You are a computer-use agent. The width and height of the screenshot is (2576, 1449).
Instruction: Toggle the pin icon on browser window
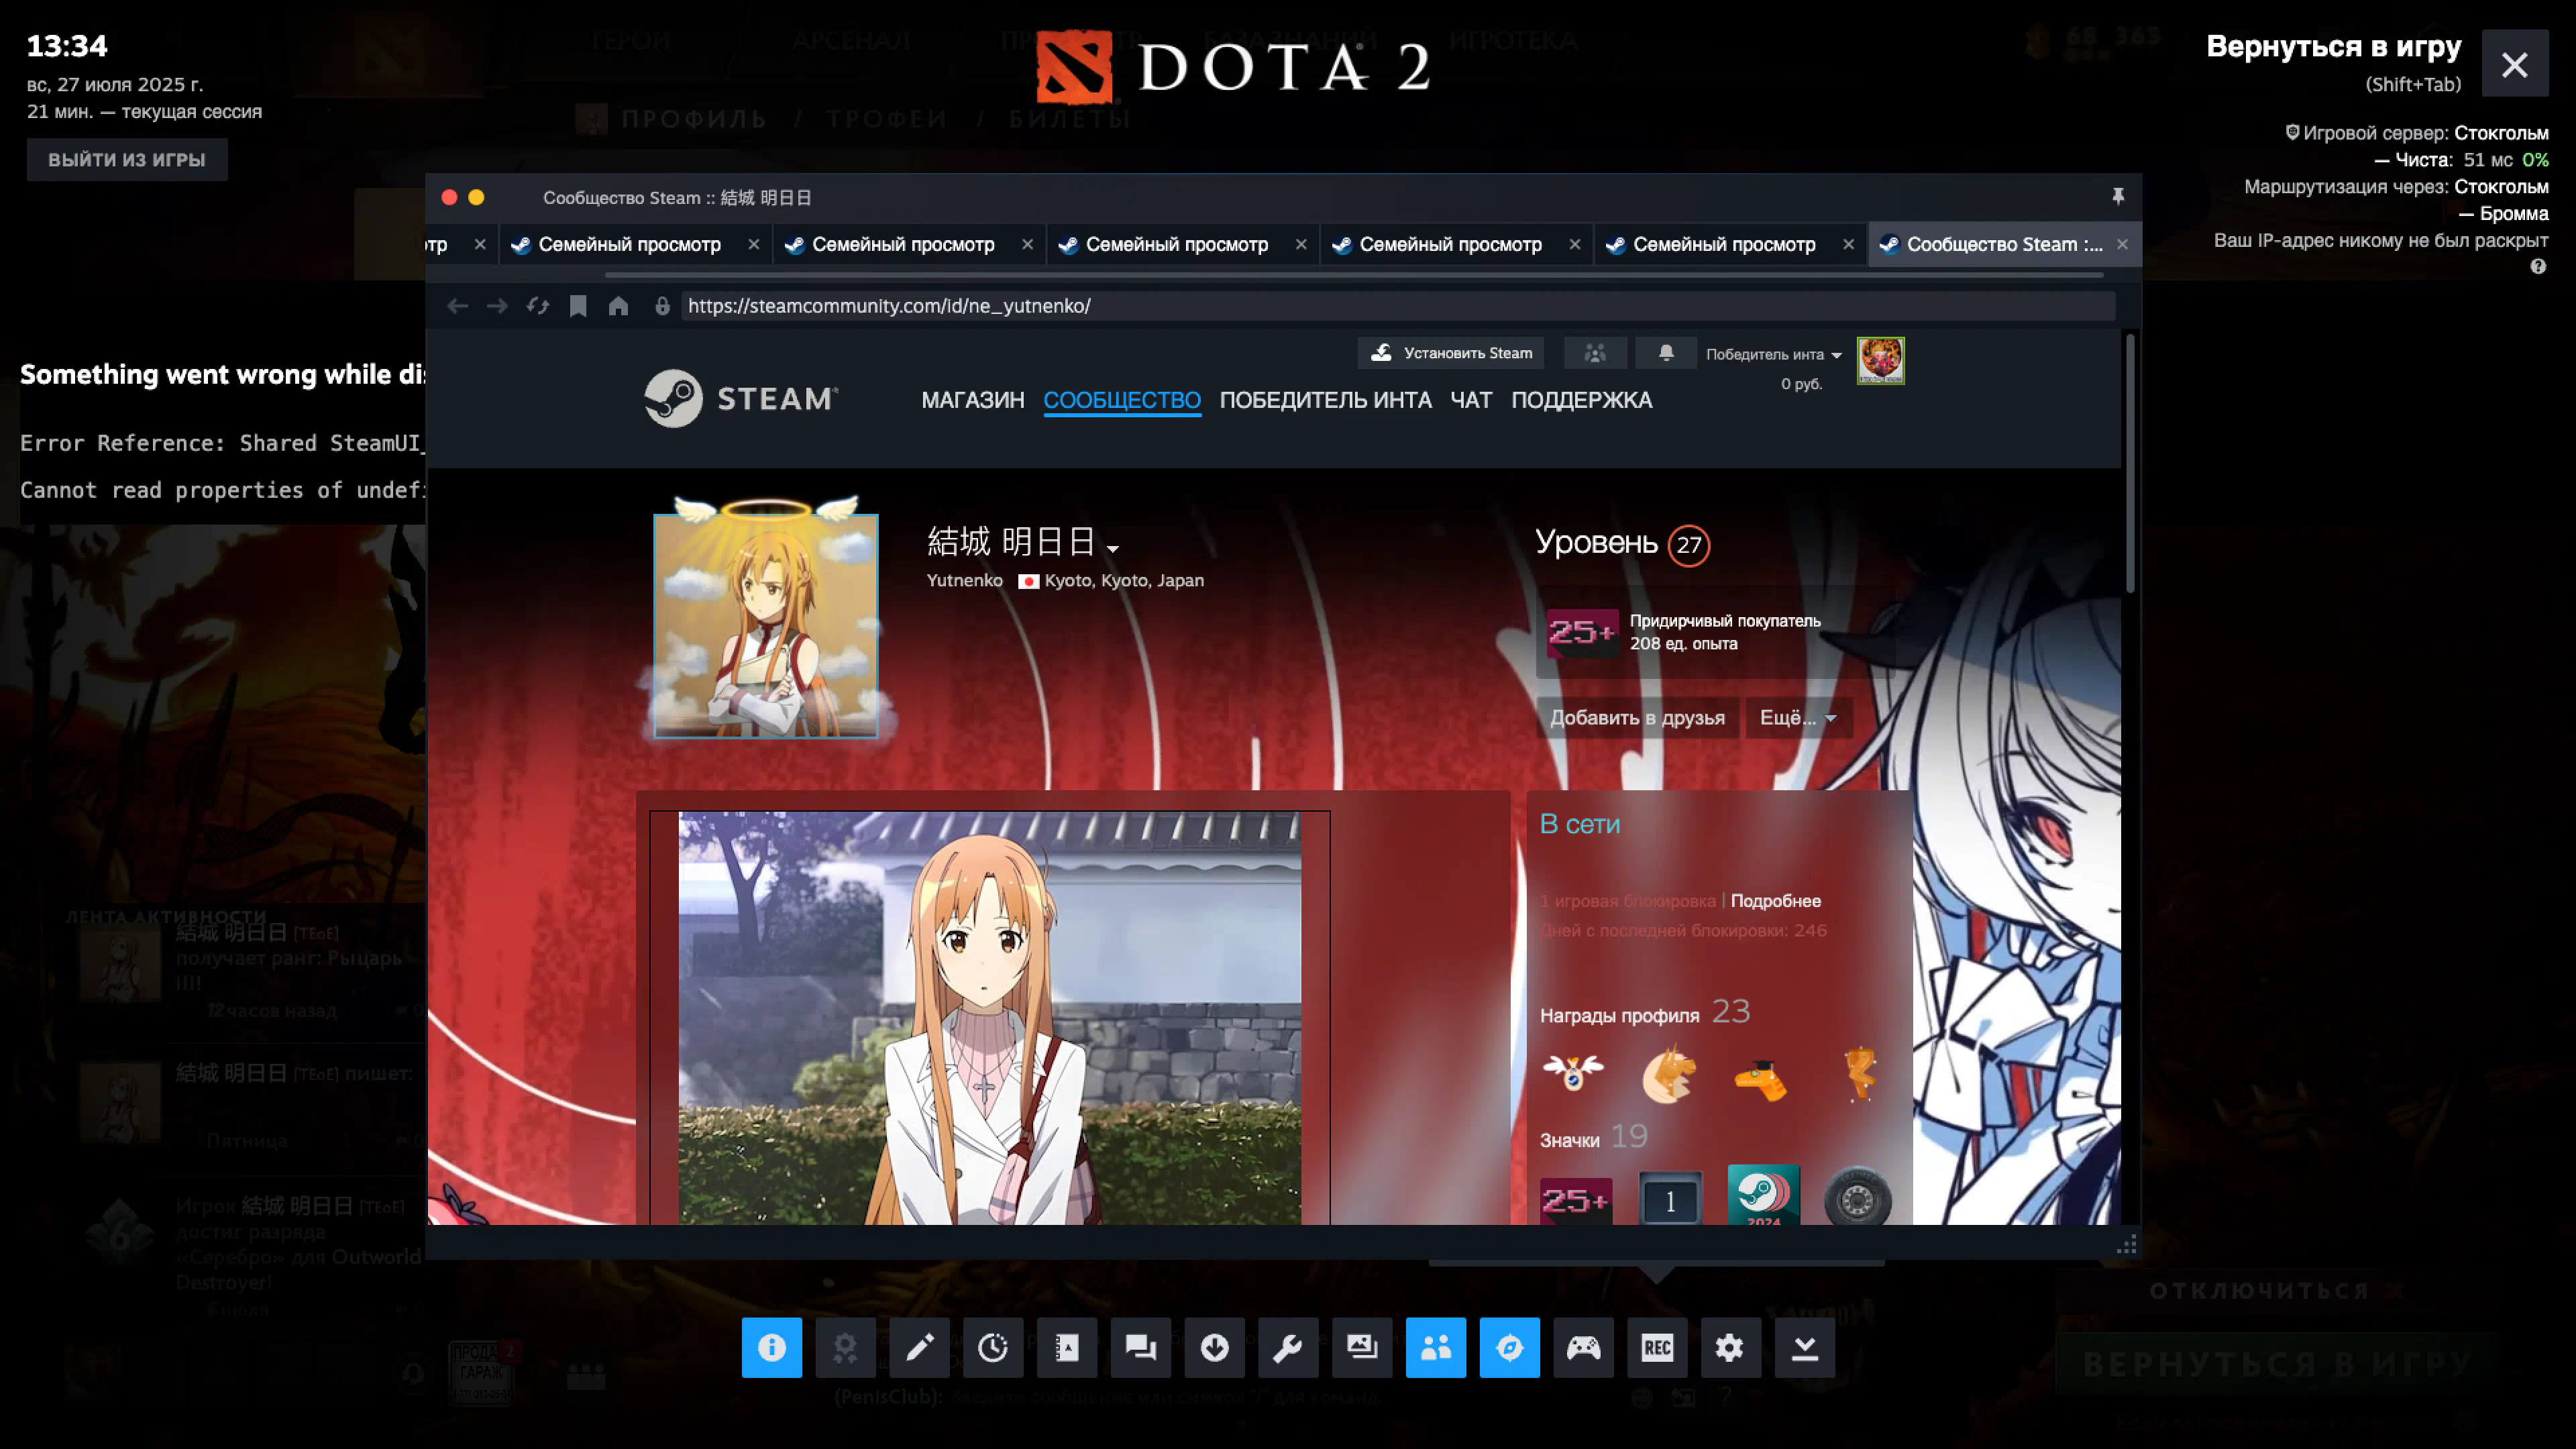tap(2118, 197)
